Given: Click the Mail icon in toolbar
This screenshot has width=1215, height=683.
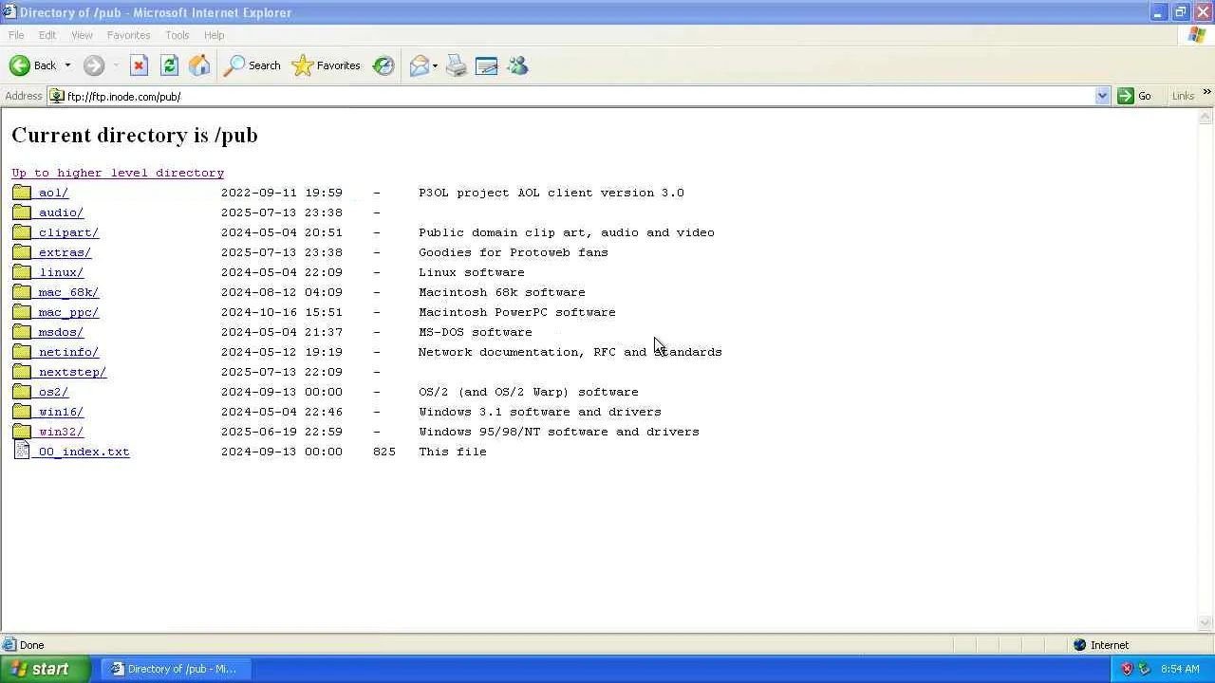Looking at the screenshot, I should coord(419,65).
